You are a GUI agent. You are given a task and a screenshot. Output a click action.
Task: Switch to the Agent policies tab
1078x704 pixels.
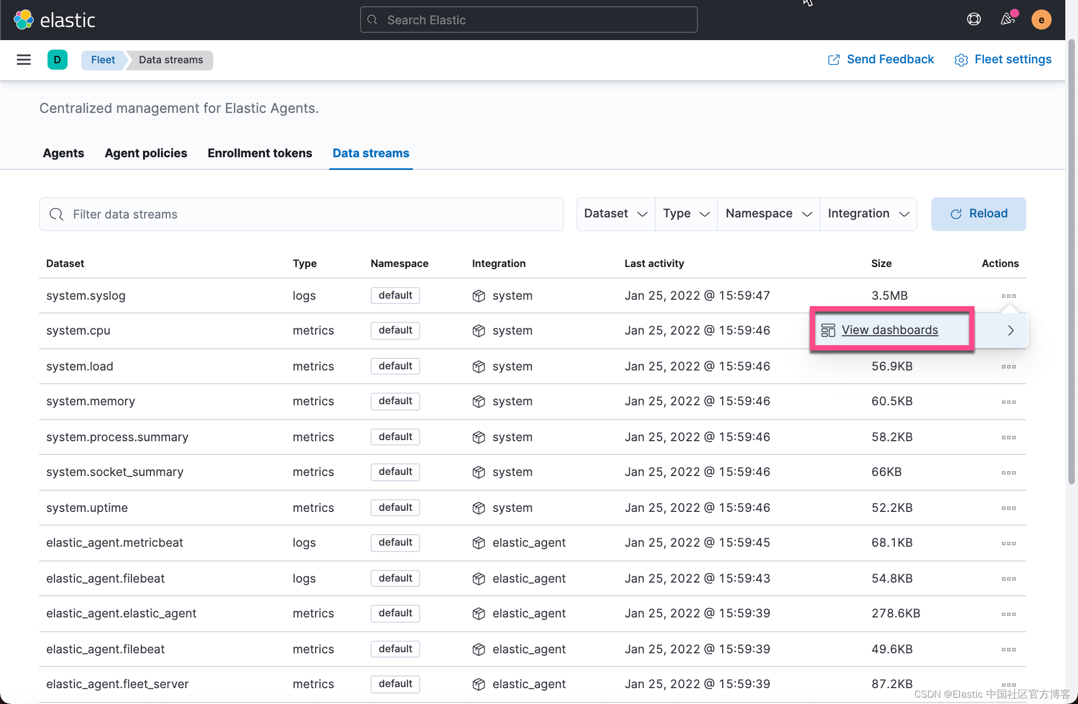(146, 153)
